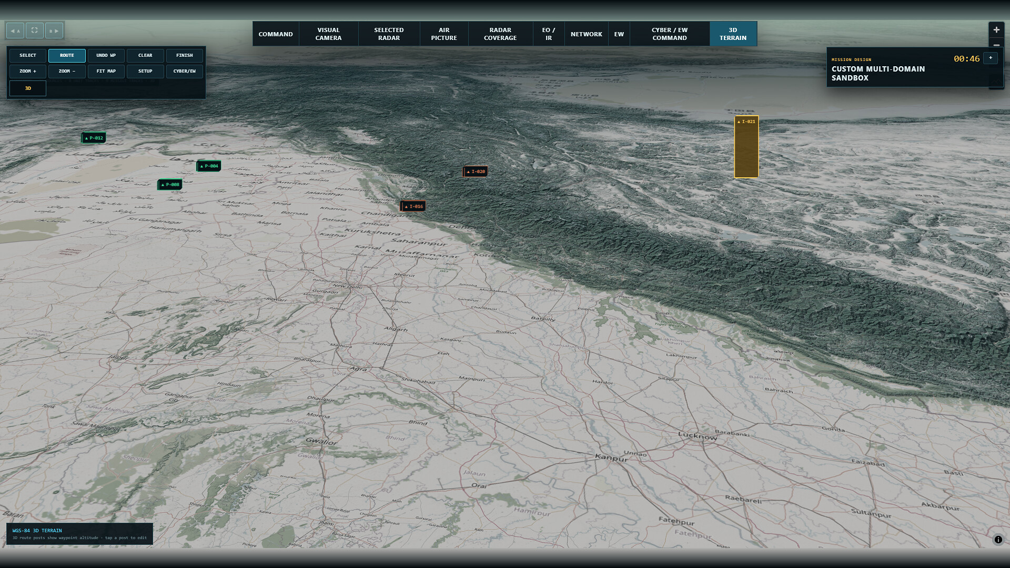The image size is (1010, 568).
Task: Select the P-004 unit marker
Action: pos(209,166)
